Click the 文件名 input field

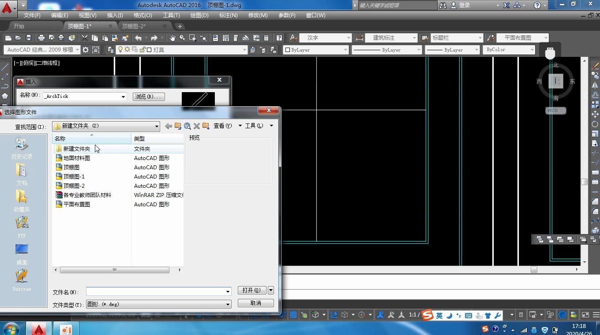click(x=158, y=291)
